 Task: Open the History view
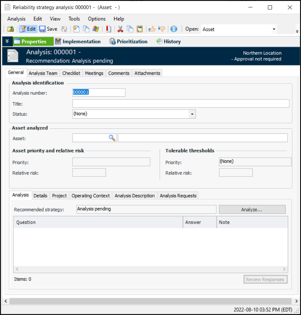[x=168, y=41]
